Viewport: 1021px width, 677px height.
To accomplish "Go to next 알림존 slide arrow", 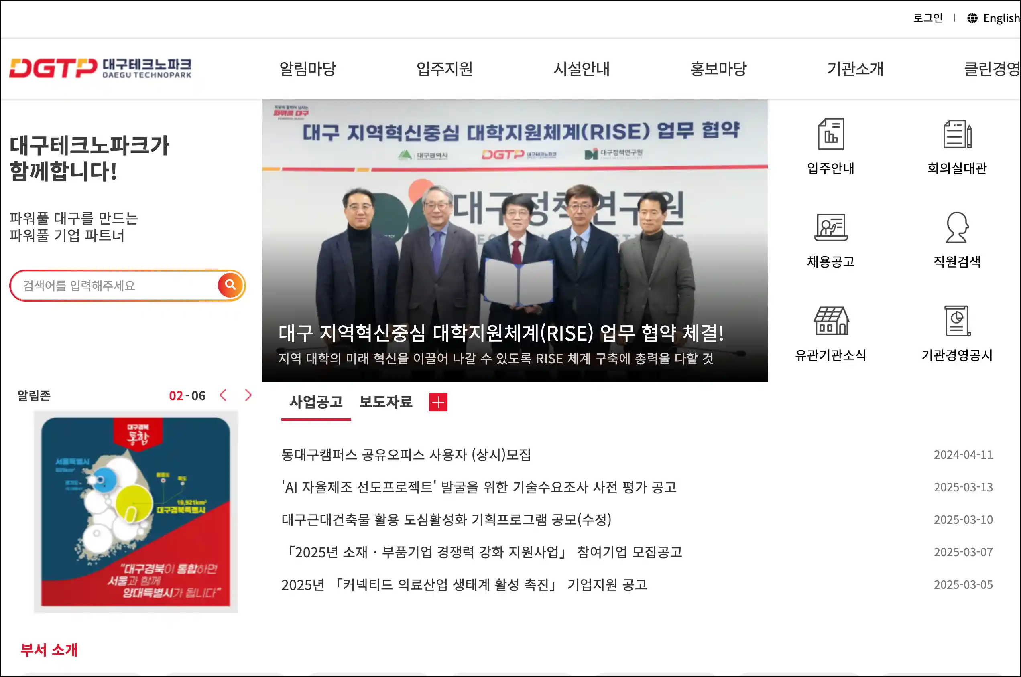I will [x=248, y=395].
